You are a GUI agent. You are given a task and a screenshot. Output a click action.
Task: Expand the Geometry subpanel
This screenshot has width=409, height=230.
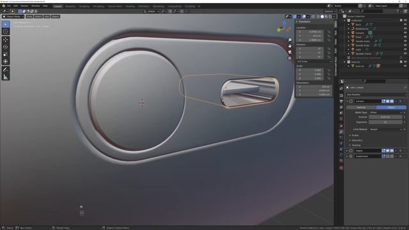[357, 141]
